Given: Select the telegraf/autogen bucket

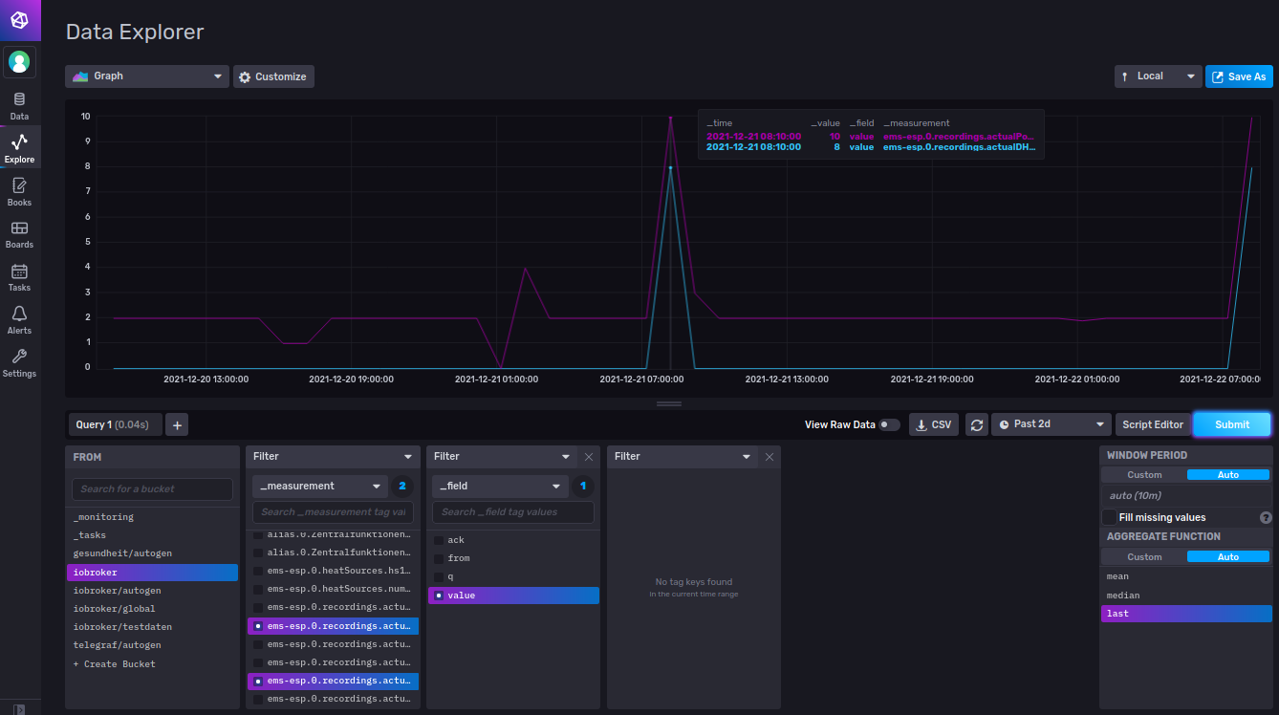Looking at the screenshot, I should [152, 645].
